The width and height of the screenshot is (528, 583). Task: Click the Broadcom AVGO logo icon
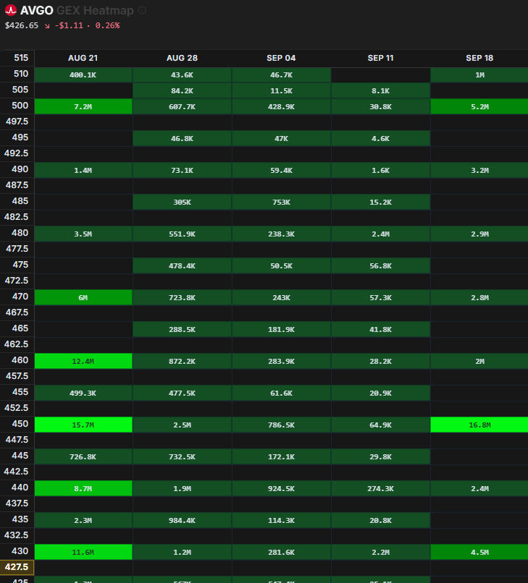point(11,10)
